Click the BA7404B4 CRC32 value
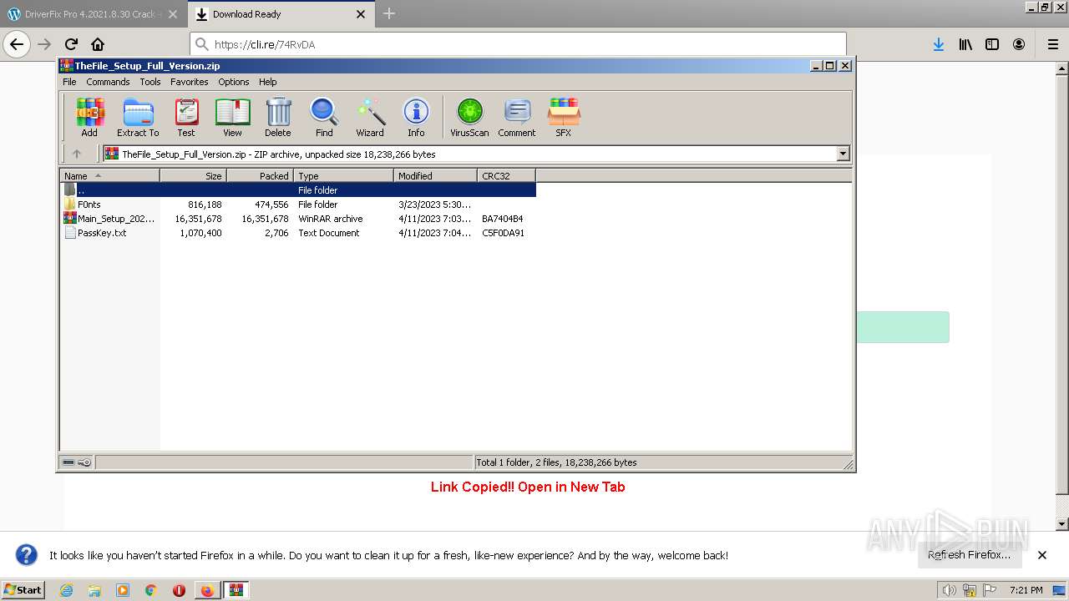 tap(503, 219)
